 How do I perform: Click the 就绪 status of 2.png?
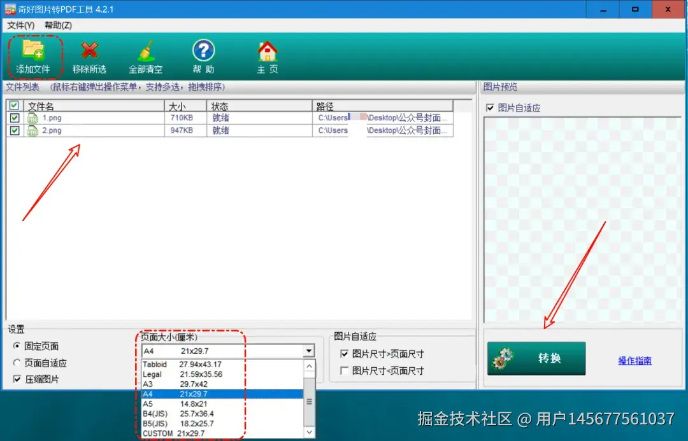(x=220, y=130)
